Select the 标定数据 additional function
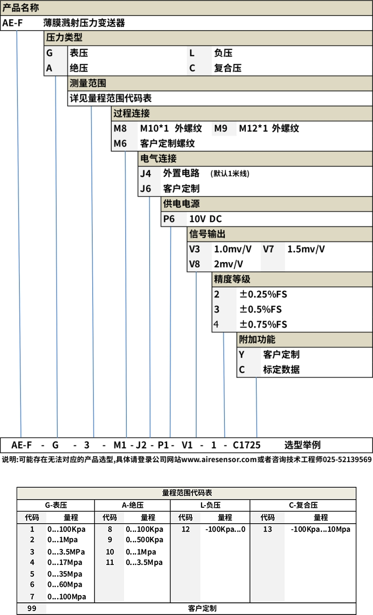Image resolution: width=373 pixels, height=615 pixels. (281, 369)
